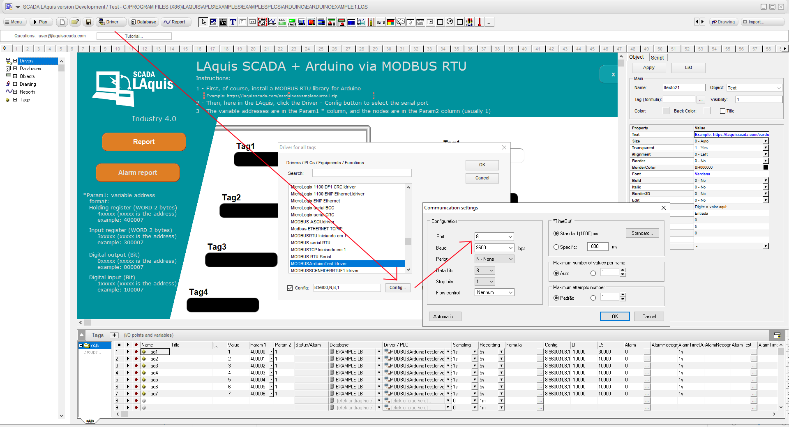Screen dimensions: 789x427
Task: Add a tag with the plus icon
Action: (114, 335)
